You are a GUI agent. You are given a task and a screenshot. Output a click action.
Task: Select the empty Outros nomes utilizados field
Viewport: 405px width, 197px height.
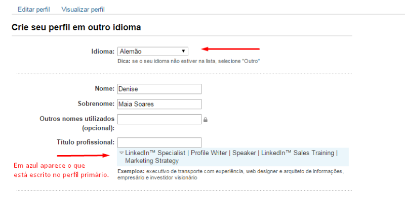coord(159,119)
